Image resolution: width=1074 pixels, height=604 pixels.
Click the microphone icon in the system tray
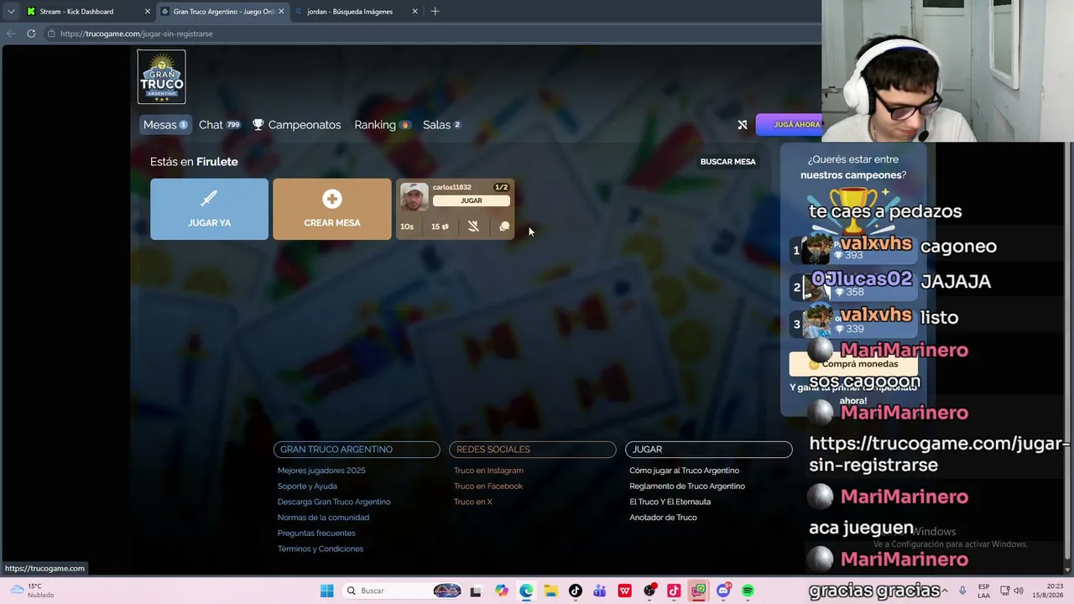tap(962, 591)
